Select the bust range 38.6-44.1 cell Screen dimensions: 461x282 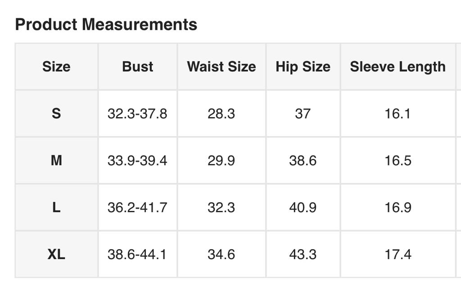coord(137,255)
